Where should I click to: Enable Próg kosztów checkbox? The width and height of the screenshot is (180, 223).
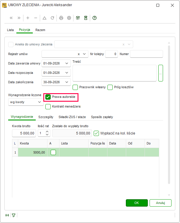click(x=110, y=87)
